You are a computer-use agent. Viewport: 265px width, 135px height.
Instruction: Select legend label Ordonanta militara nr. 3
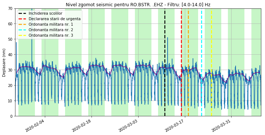click(51, 36)
